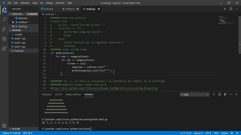The width and height of the screenshot is (241, 135).
Task: Open editor More Actions ellipsis
Action: coord(236,9)
